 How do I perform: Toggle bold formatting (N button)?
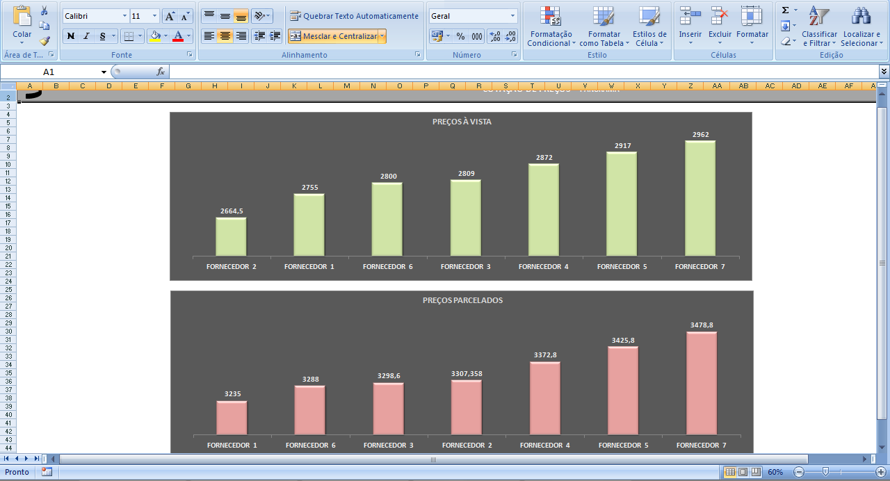click(x=70, y=36)
